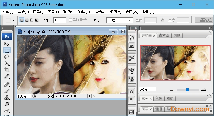The height and width of the screenshot is (116, 214).
Task: Open the Clone Source panel icon
Action: coord(131,79)
